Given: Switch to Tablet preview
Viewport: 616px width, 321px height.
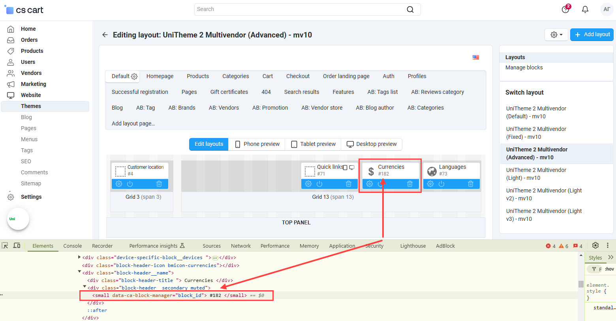Looking at the screenshot, I should click(314, 144).
